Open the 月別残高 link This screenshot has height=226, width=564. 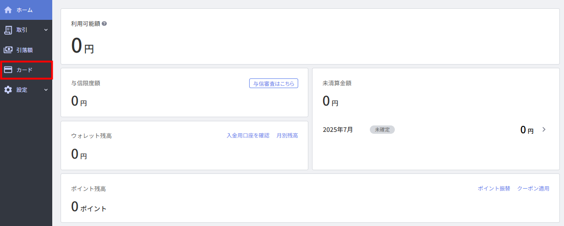(287, 136)
